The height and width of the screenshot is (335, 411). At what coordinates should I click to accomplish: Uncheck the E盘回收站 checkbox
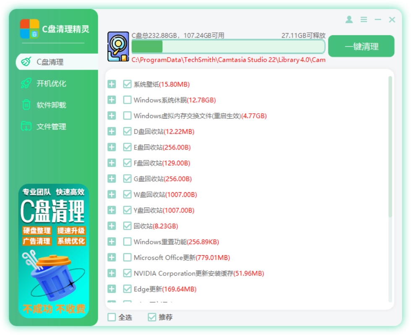[127, 147]
